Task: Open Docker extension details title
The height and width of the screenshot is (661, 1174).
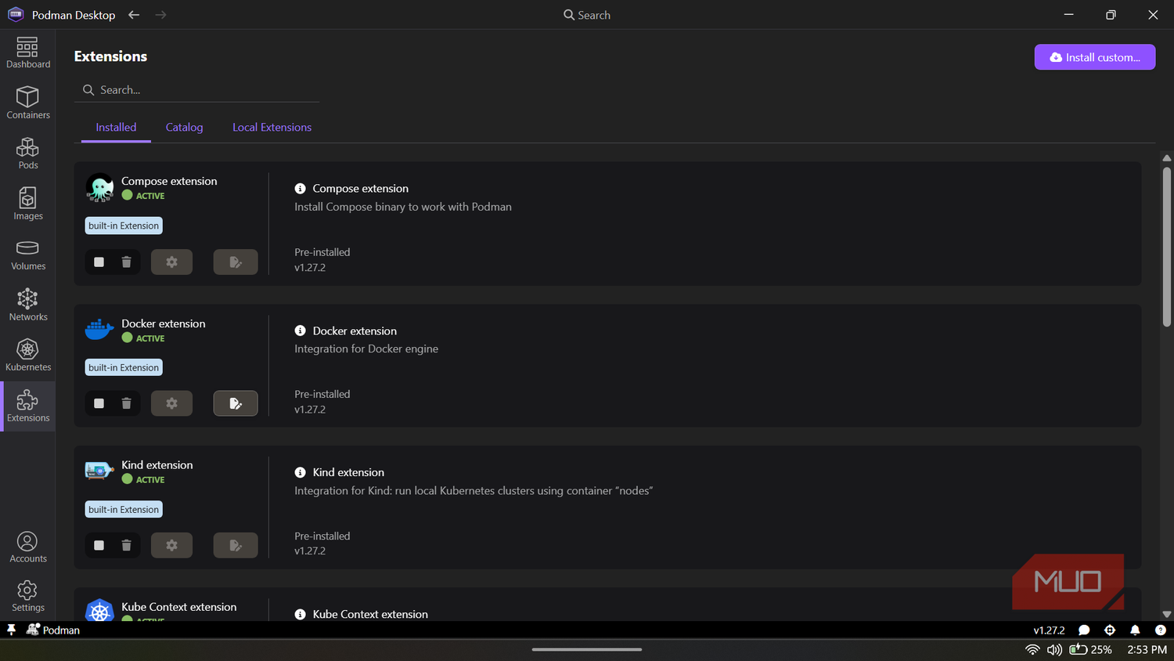Action: tap(355, 331)
